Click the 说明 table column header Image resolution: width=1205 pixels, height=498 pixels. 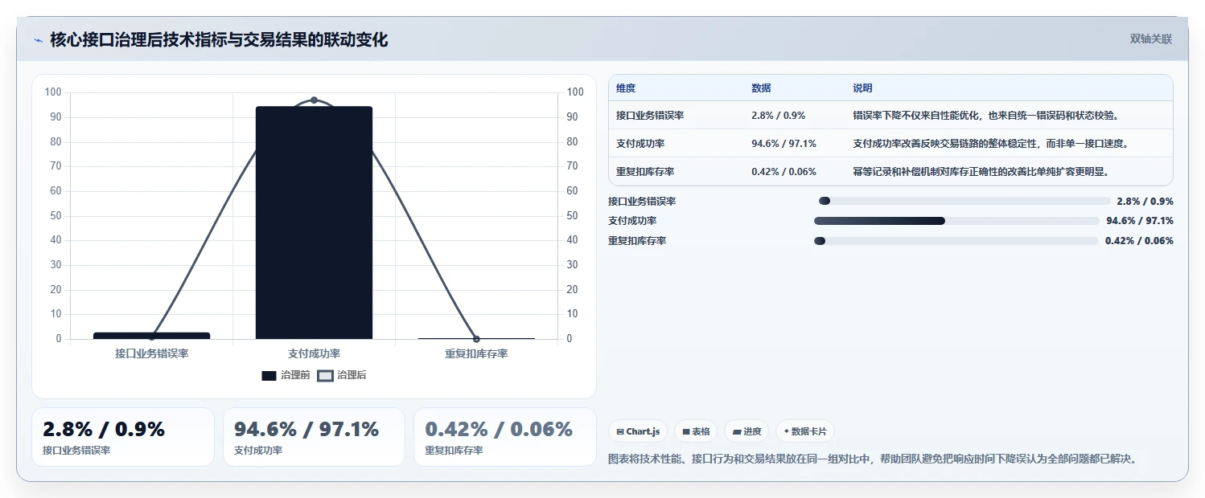[x=862, y=88]
